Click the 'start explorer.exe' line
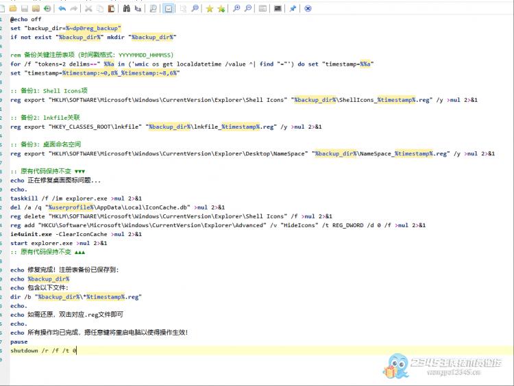This screenshot has width=514, height=386. (x=59, y=243)
